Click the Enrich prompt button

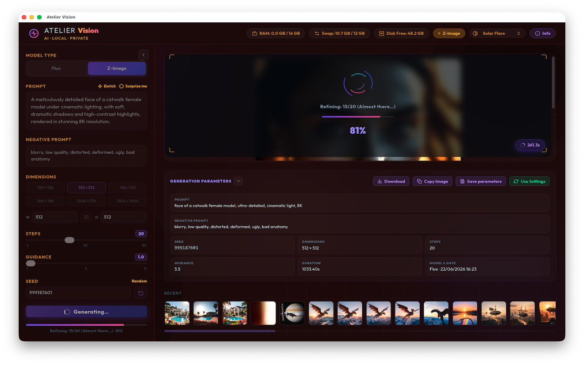point(107,86)
